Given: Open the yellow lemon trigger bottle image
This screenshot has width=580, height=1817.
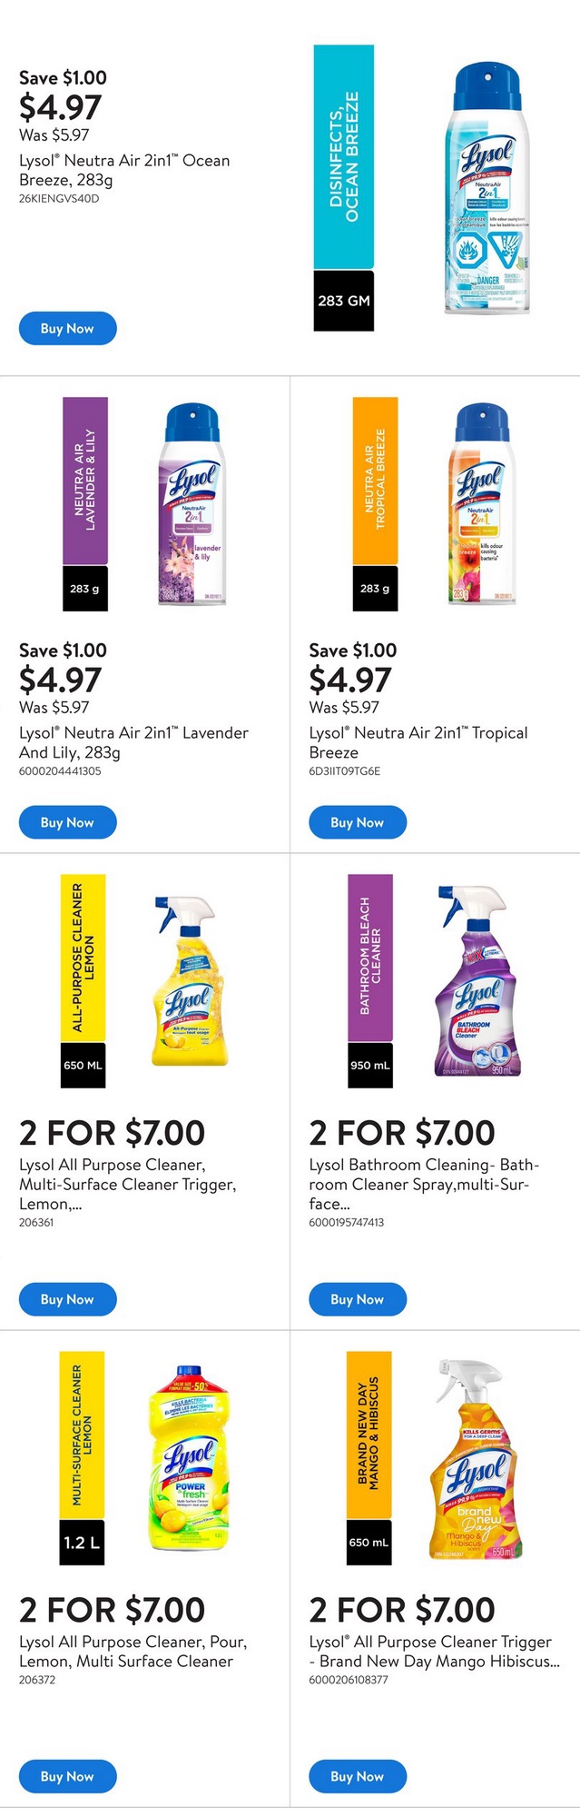Looking at the screenshot, I should click(x=189, y=980).
